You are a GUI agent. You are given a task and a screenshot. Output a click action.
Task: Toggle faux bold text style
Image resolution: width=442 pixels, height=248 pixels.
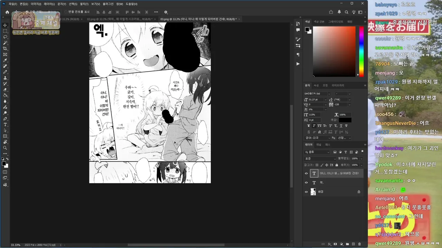coord(309,126)
